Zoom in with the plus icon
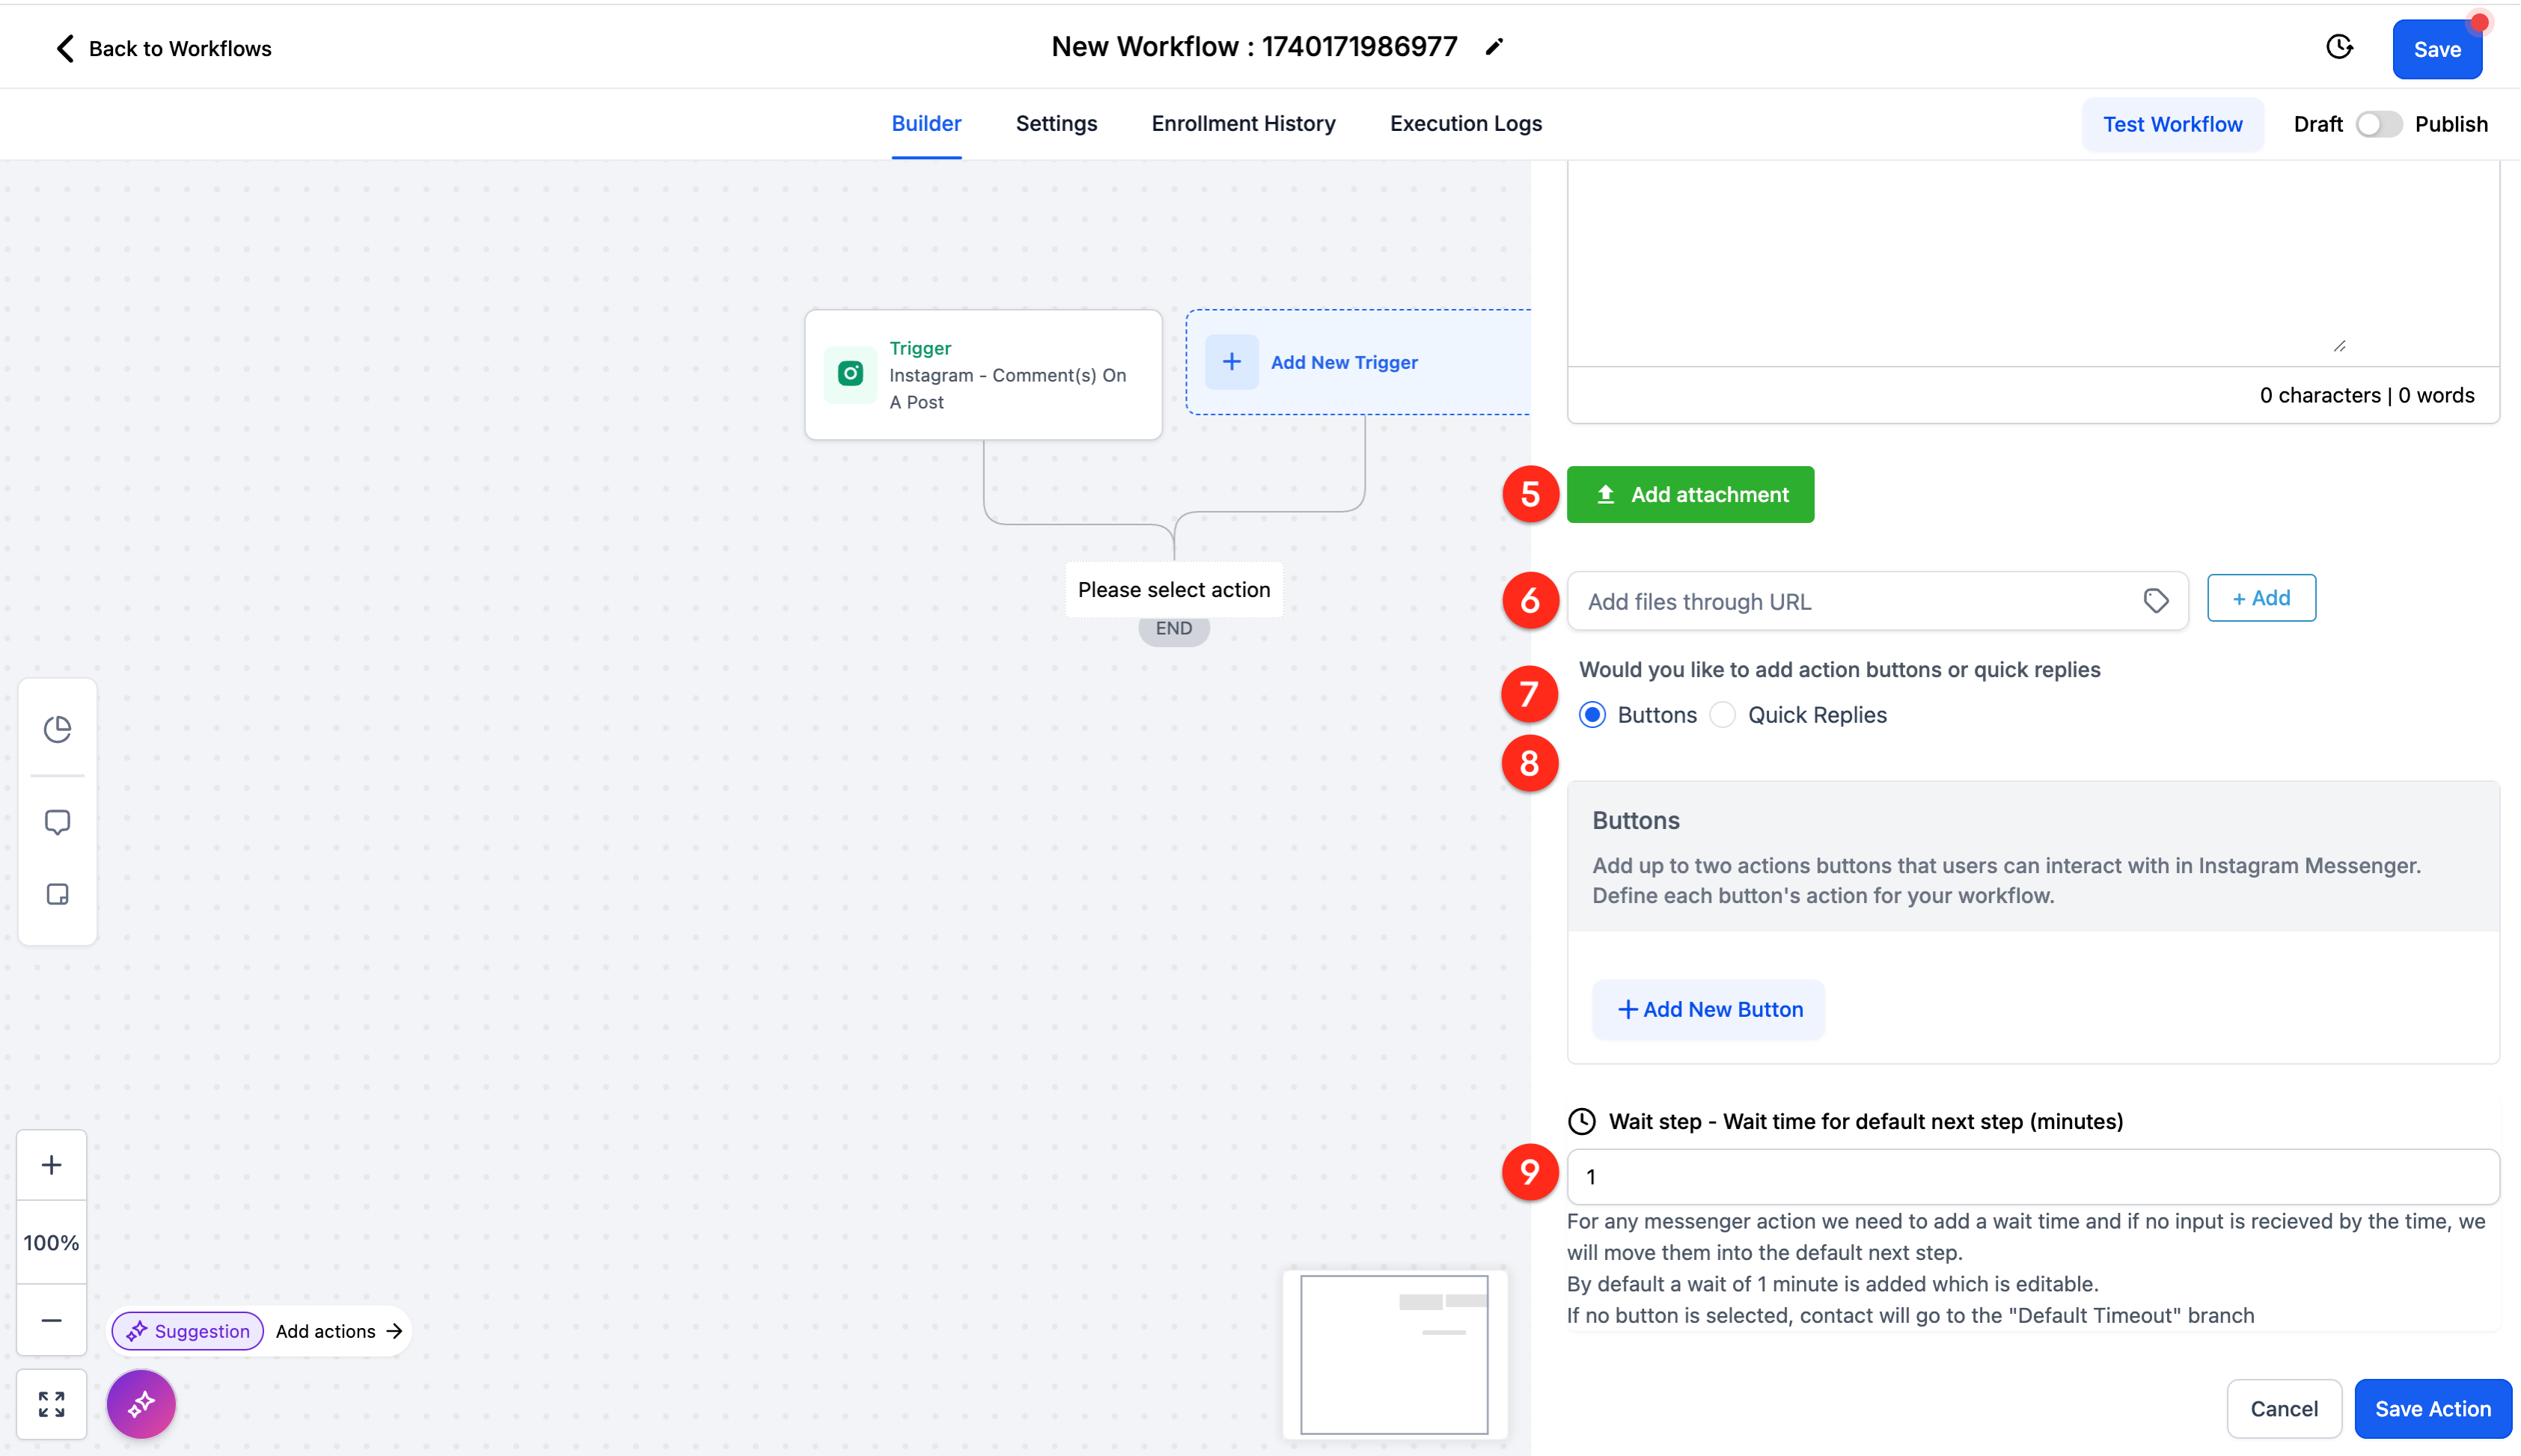The width and height of the screenshot is (2521, 1456). [x=51, y=1165]
